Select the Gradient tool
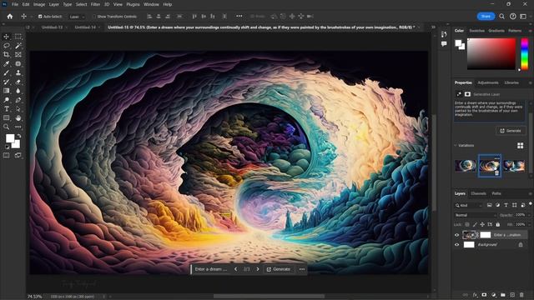The width and height of the screenshot is (534, 300). coord(7,91)
